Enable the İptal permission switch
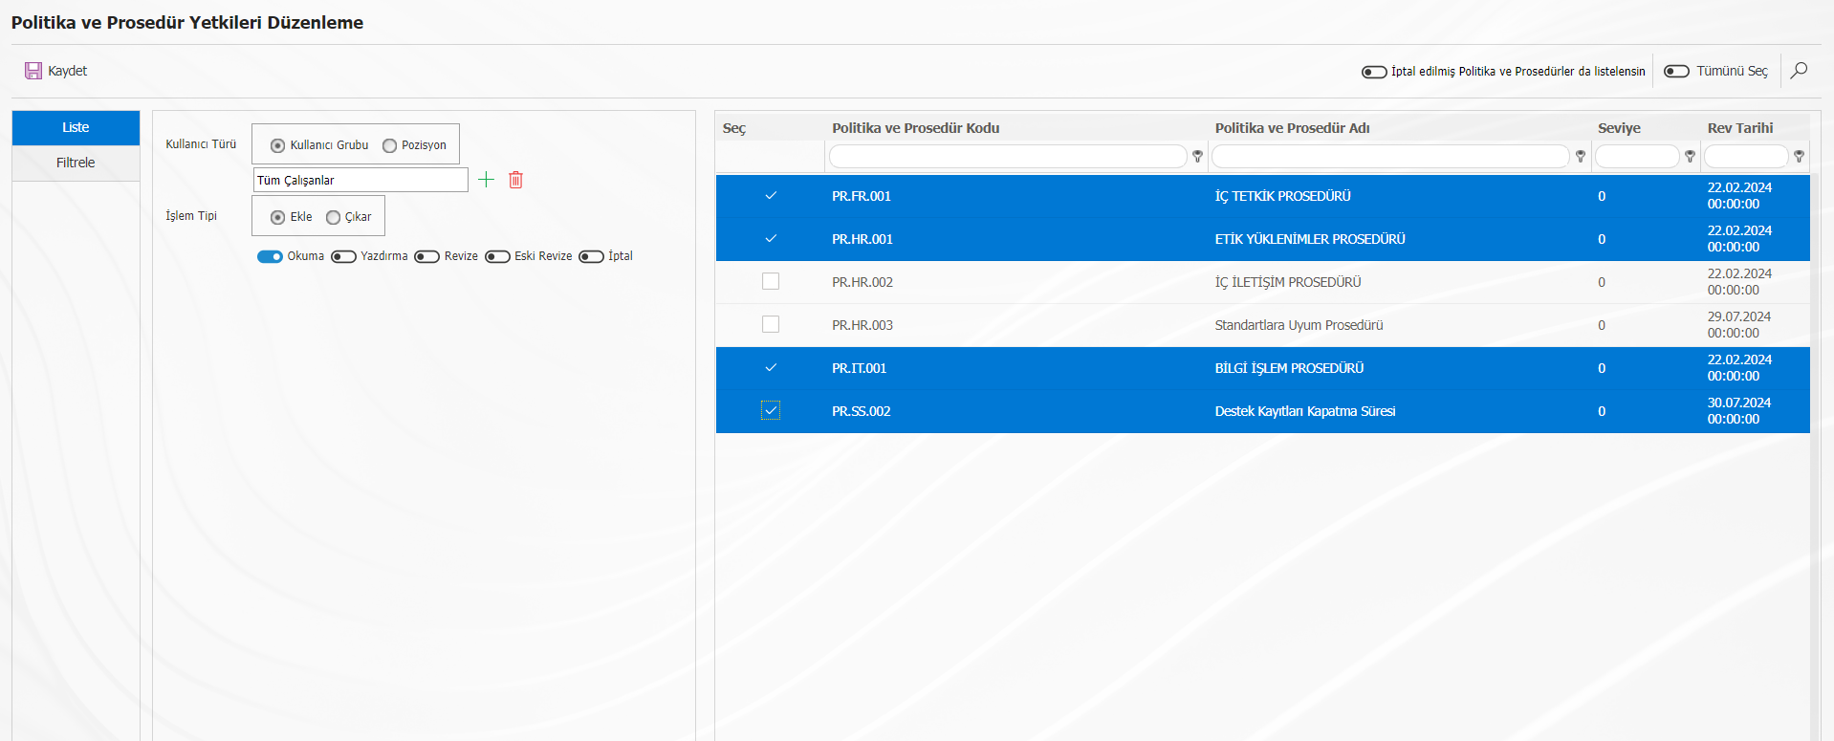The image size is (1834, 741). [x=591, y=256]
